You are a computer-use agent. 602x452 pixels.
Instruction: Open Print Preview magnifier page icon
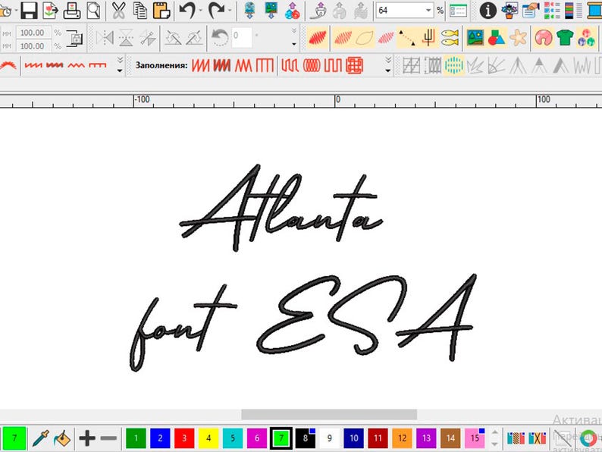click(93, 10)
